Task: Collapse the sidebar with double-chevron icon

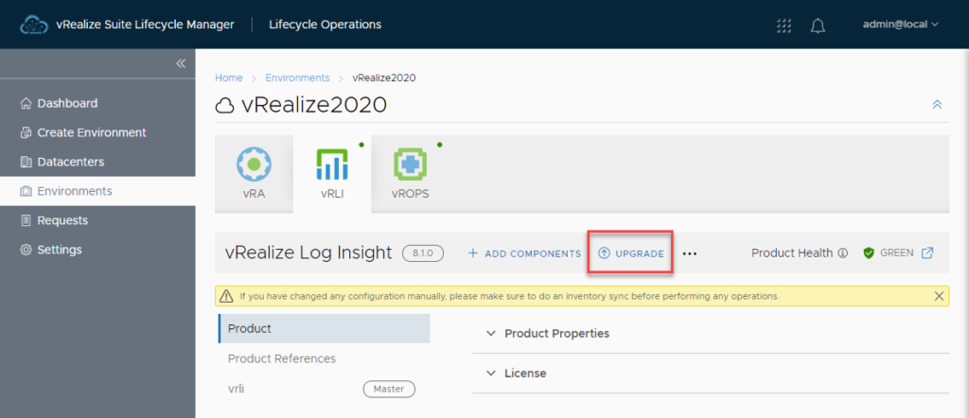Action: coord(181,63)
